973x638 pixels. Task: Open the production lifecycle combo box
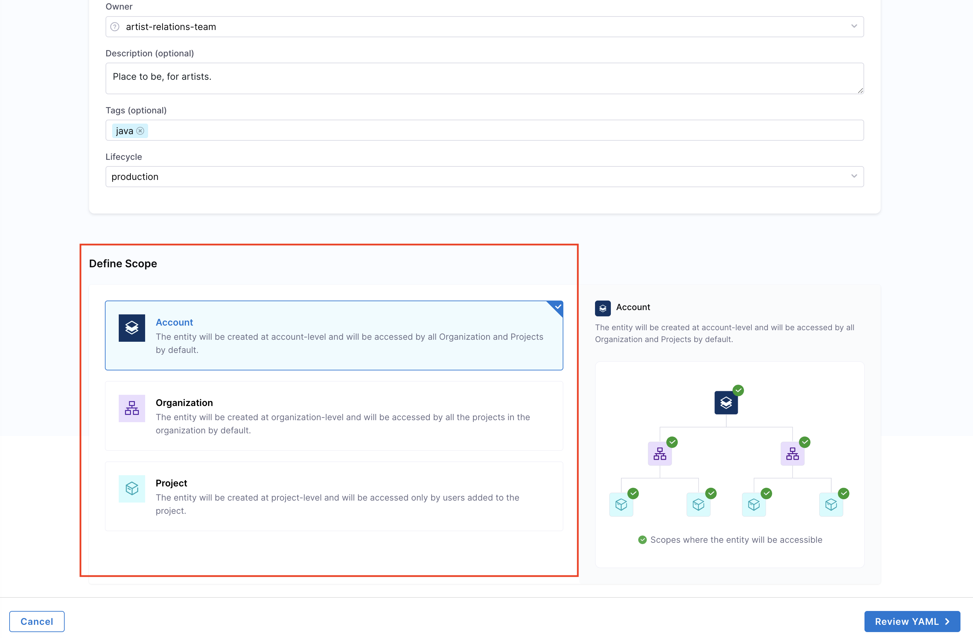[x=450, y=176]
